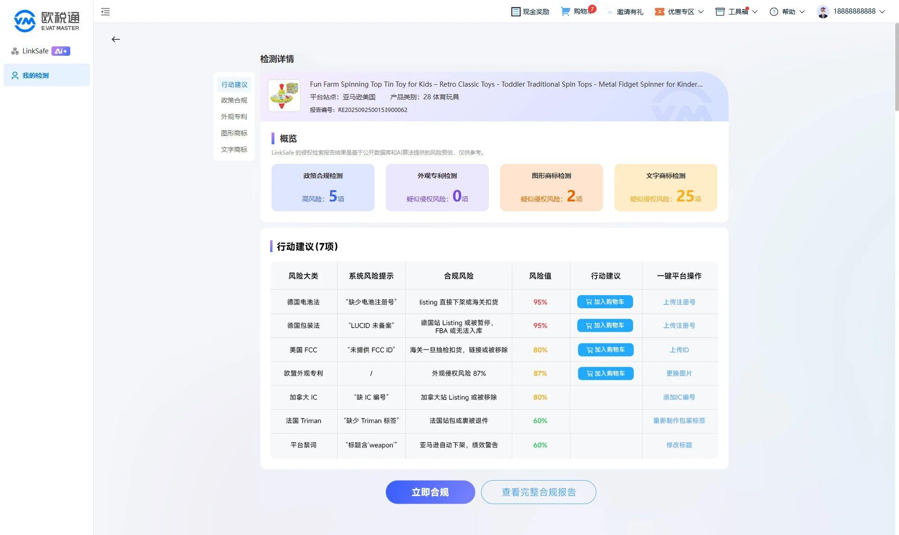Click the 95% risk value for 德国电池法
This screenshot has width=899, height=535.
coord(540,302)
